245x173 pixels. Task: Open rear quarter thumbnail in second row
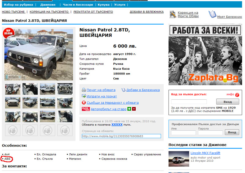point(65,103)
